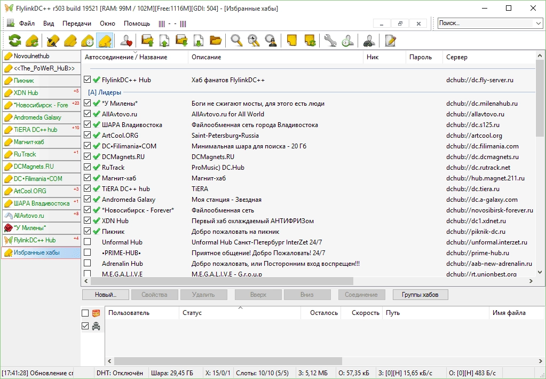Uncheck autoconnect for FlylinkDC++ Hub
This screenshot has width=546, height=379.
coord(88,80)
